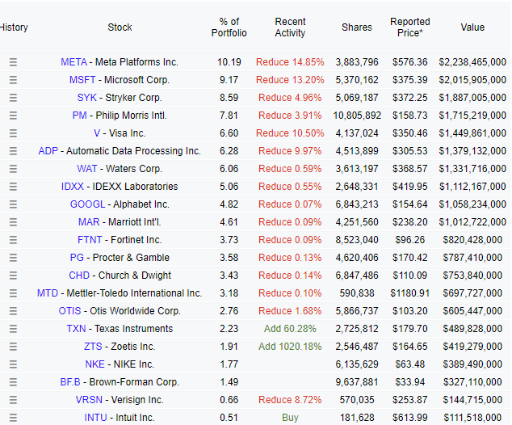The height and width of the screenshot is (425, 512).
Task: Open history icon for NKE row
Action: [13, 364]
